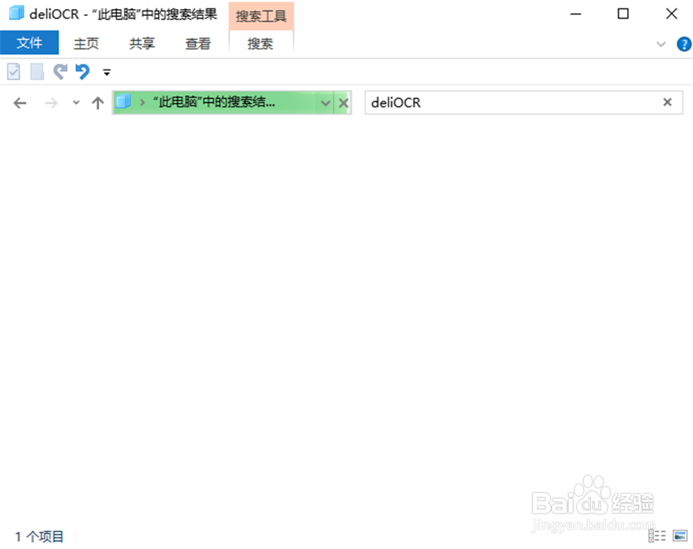Close the deliOCR search window

pyautogui.click(x=672, y=14)
